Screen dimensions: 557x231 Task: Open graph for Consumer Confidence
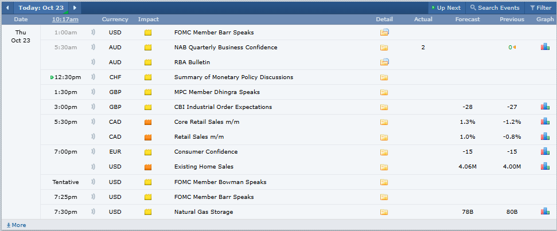pyautogui.click(x=545, y=152)
